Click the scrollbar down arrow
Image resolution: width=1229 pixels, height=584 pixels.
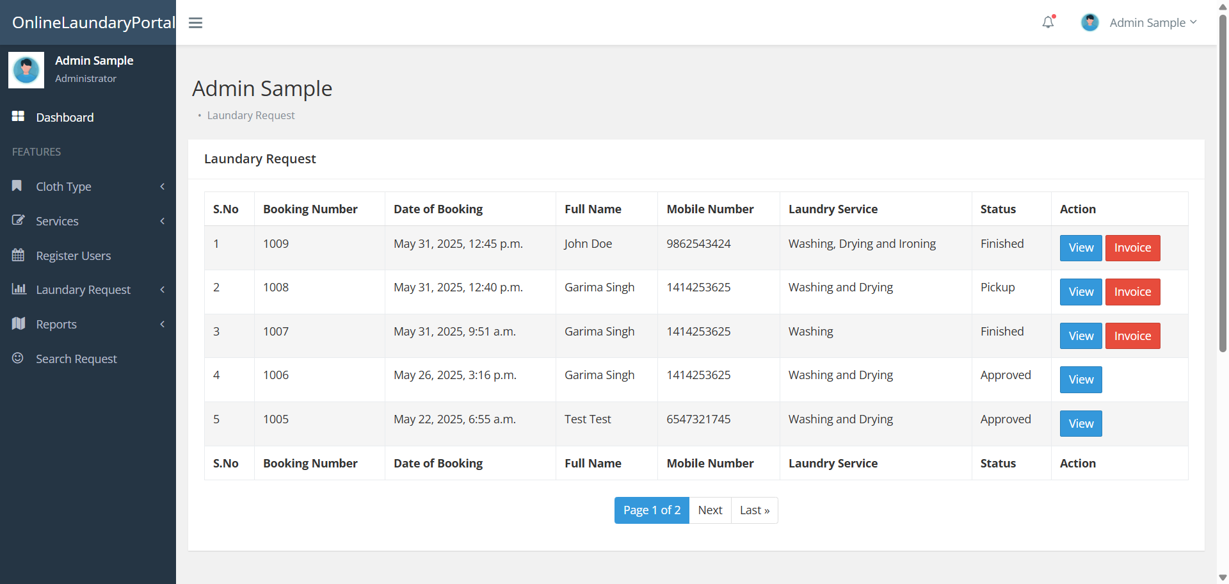tap(1223, 578)
